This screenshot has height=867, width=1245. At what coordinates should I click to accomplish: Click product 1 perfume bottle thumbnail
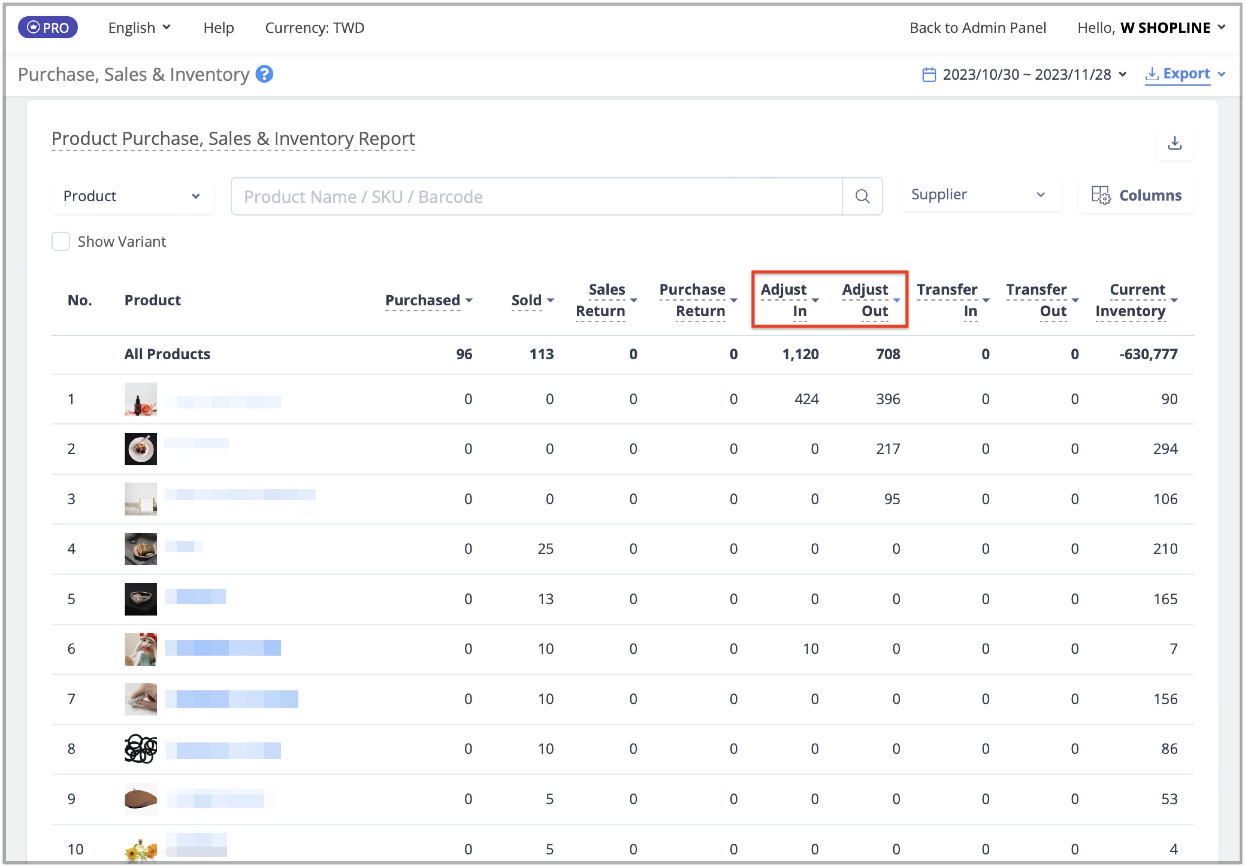tap(141, 399)
